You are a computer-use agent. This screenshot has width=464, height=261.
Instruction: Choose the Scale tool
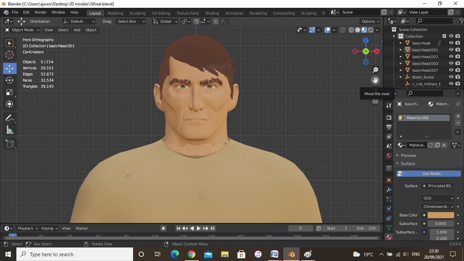click(x=10, y=92)
